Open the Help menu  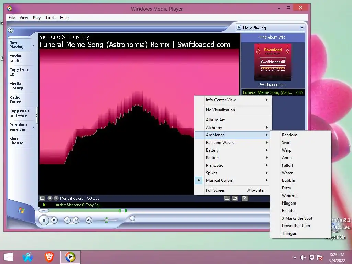coord(64,18)
